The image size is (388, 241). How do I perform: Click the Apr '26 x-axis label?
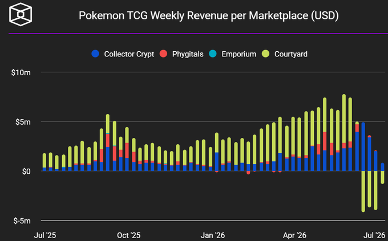coord(295,235)
